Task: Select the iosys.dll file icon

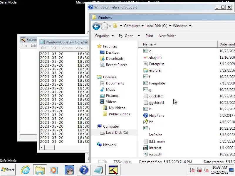Action: coord(145,154)
